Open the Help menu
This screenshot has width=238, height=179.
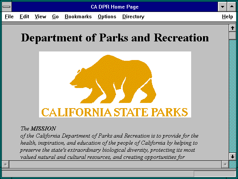[x=227, y=16]
